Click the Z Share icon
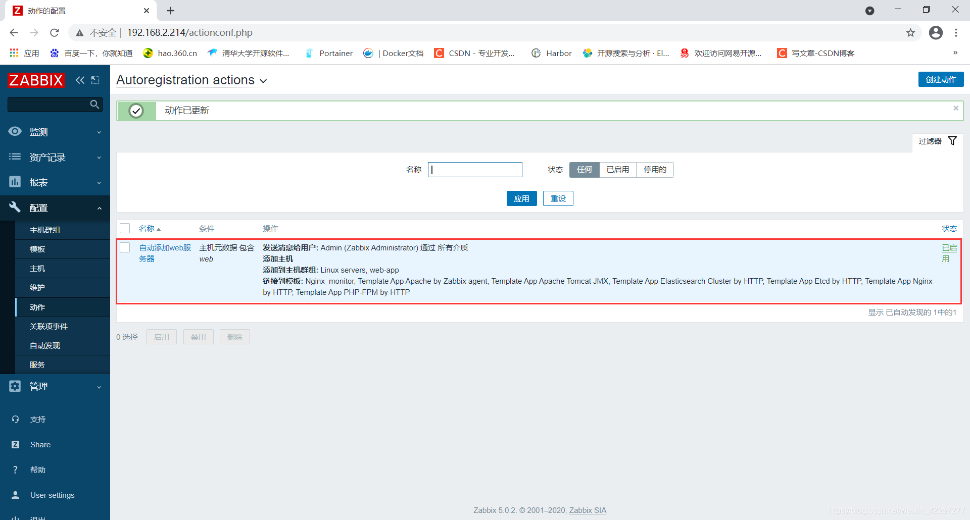 [x=15, y=444]
